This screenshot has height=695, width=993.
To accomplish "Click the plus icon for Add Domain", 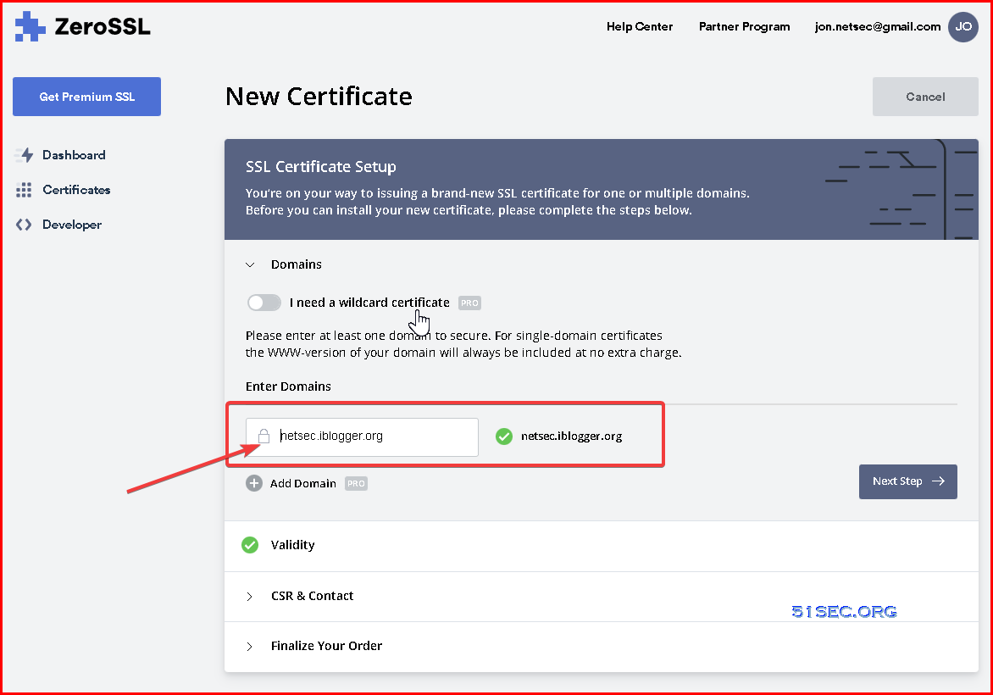I will [254, 483].
